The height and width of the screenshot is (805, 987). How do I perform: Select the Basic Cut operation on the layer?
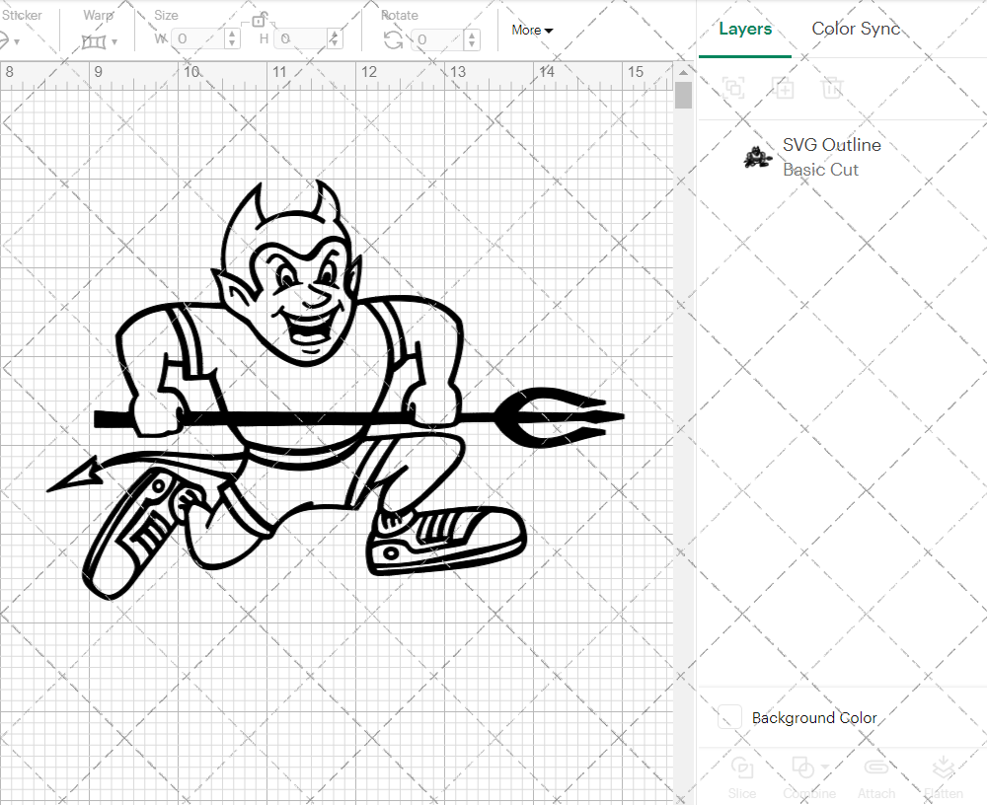(820, 170)
